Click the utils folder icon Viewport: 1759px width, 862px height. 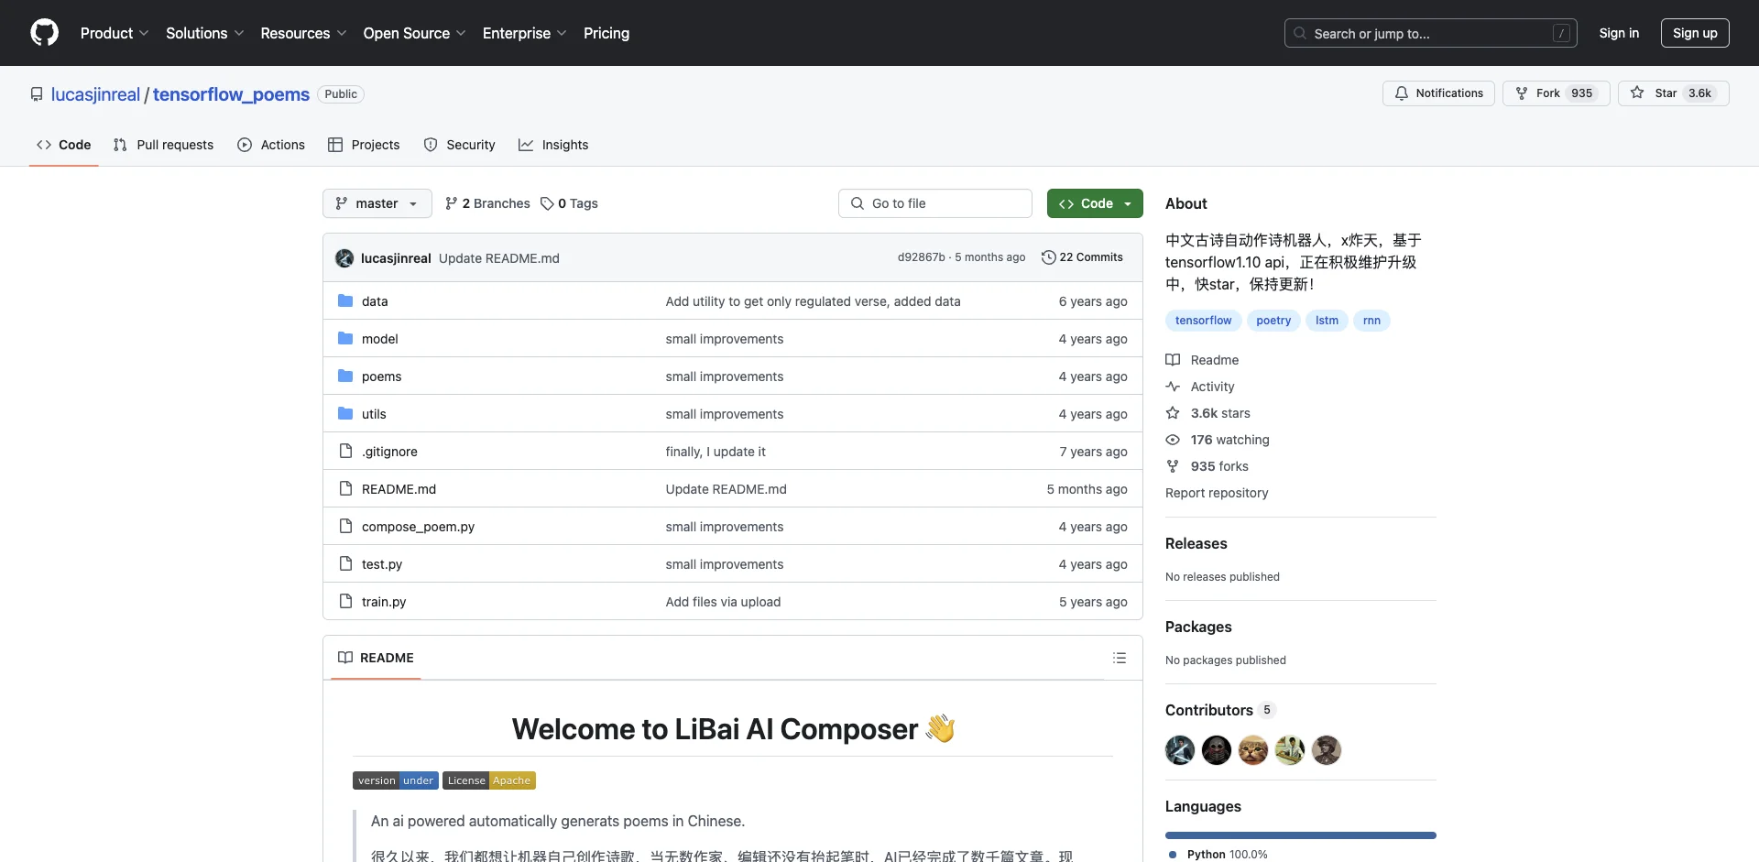[345, 413]
